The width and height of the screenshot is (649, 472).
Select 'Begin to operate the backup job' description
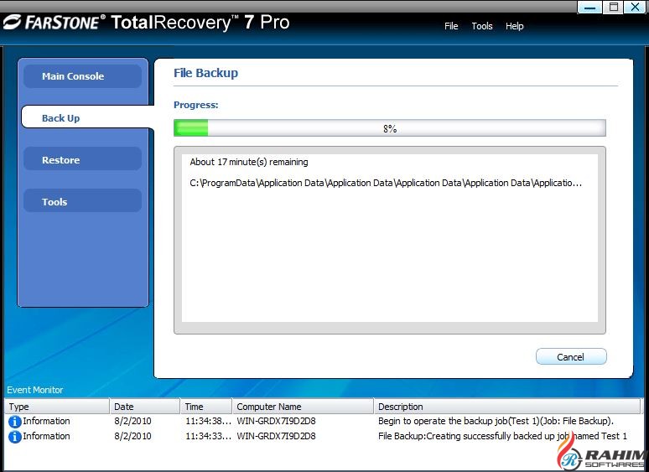point(496,421)
